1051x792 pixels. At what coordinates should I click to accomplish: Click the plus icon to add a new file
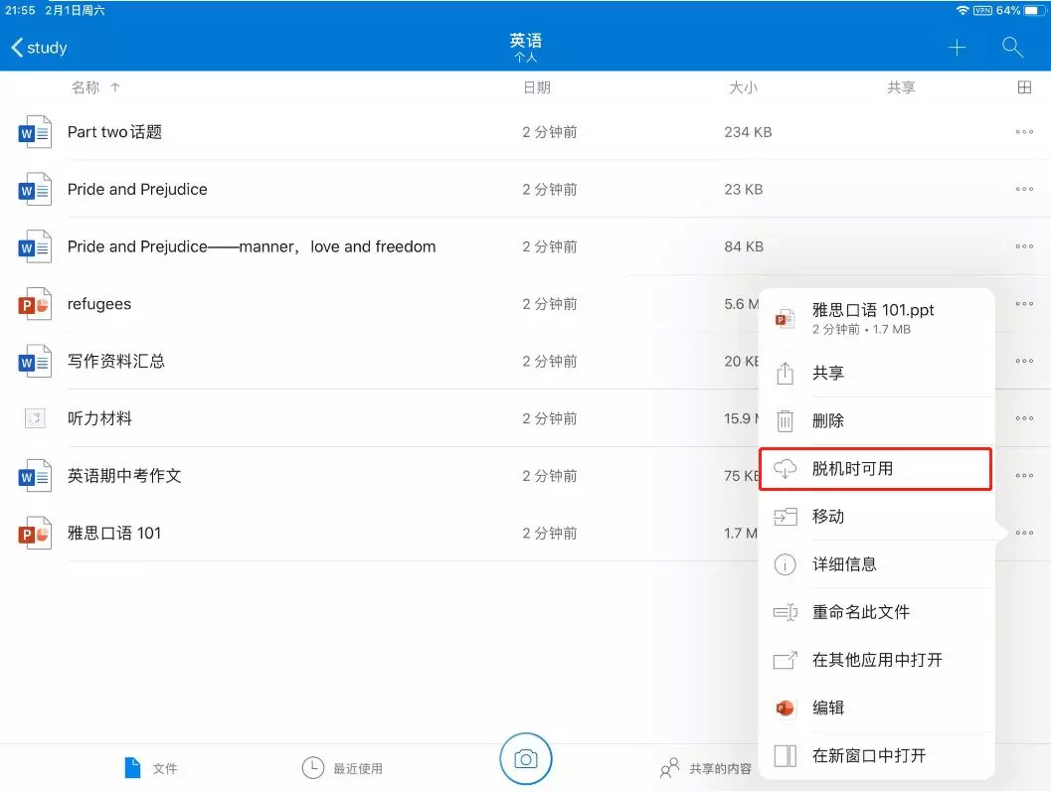(x=956, y=47)
